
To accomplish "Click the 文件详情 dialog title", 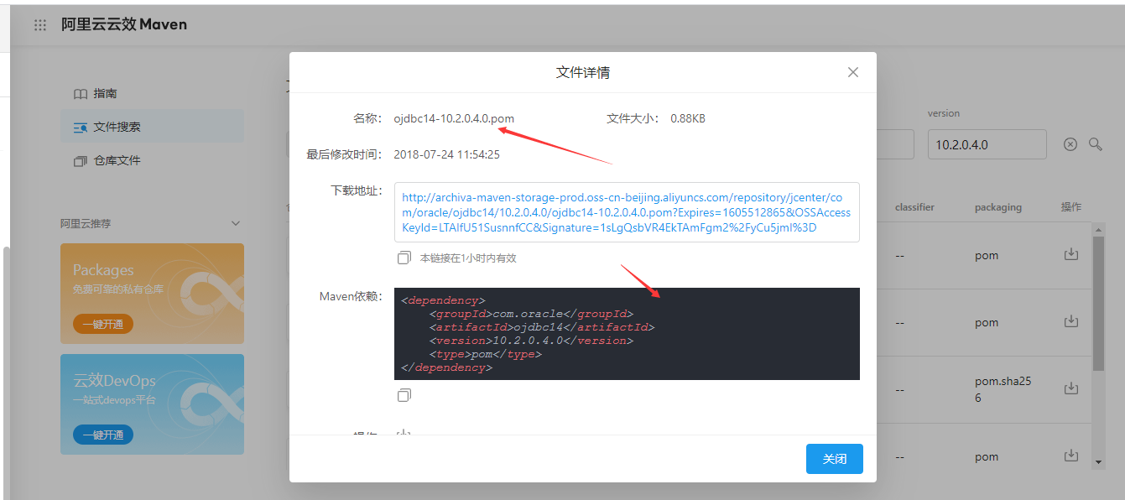I will (583, 72).
